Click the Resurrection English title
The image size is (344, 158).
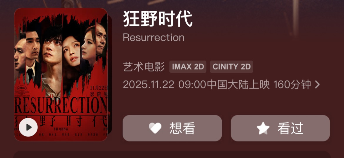[x=154, y=37]
